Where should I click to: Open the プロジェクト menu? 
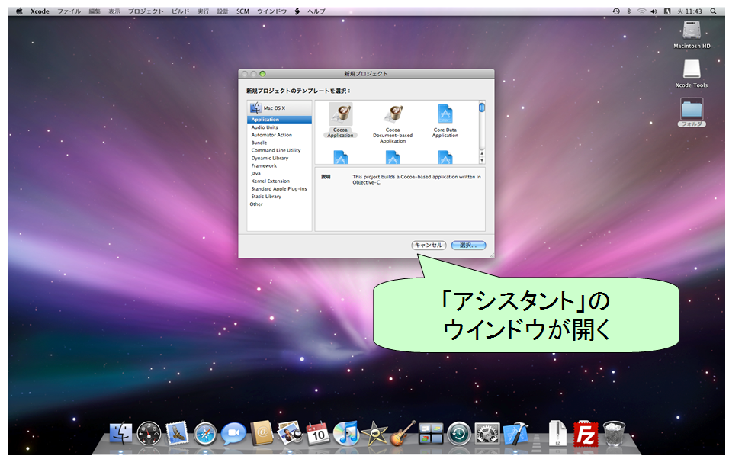point(146,11)
